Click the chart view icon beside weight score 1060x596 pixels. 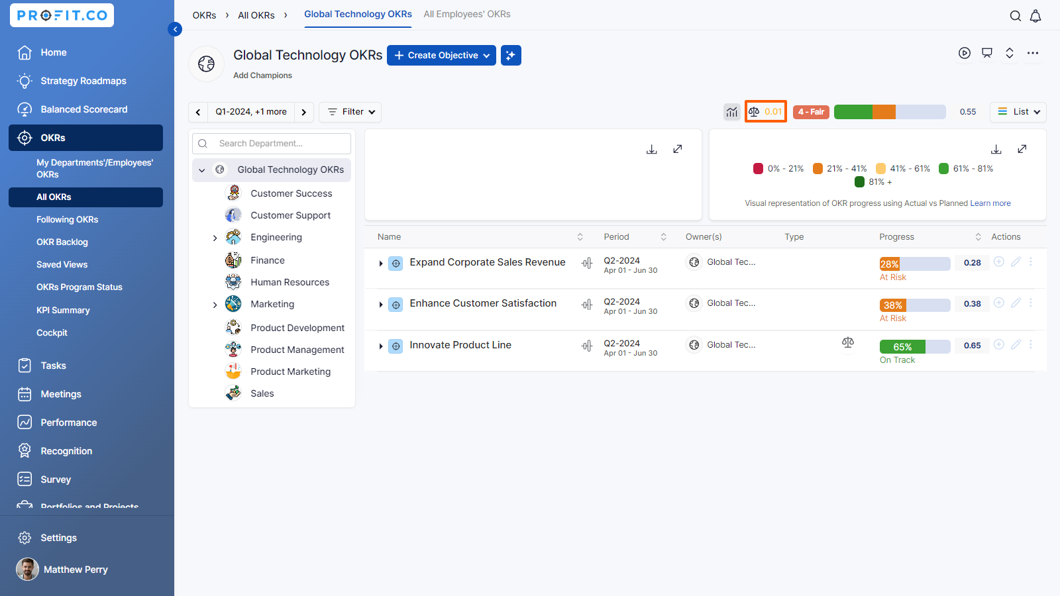[731, 112]
